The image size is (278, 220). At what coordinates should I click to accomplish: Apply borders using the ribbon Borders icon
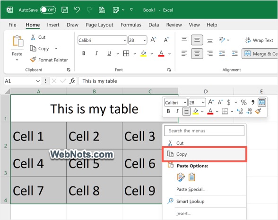coord(126,53)
